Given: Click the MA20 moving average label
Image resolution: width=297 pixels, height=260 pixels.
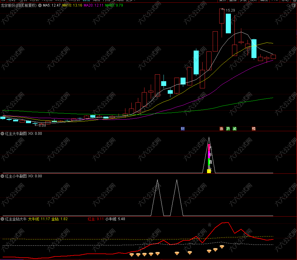Looking at the screenshot, I should coord(94,5).
